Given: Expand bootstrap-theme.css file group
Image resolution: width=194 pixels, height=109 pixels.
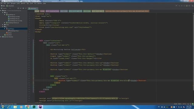Looking at the screenshot, I should 5,23.
